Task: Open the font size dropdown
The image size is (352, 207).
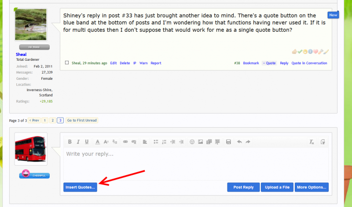Action: tap(106, 142)
